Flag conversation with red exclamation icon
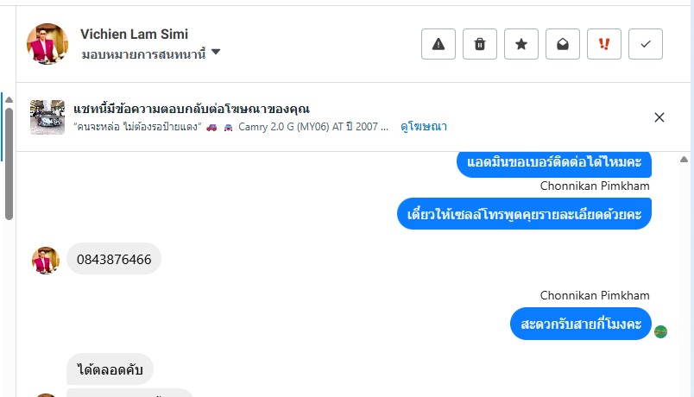This screenshot has width=694, height=397. pyautogui.click(x=603, y=44)
